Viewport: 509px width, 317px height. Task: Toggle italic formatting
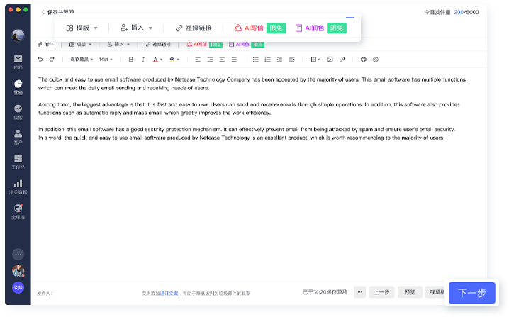(142, 60)
